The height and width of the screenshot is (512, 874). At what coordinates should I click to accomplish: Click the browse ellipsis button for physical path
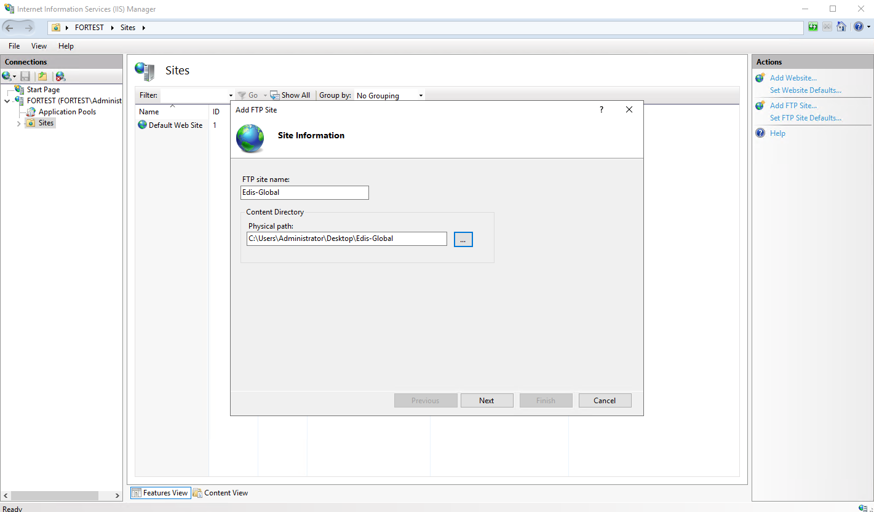[463, 240]
